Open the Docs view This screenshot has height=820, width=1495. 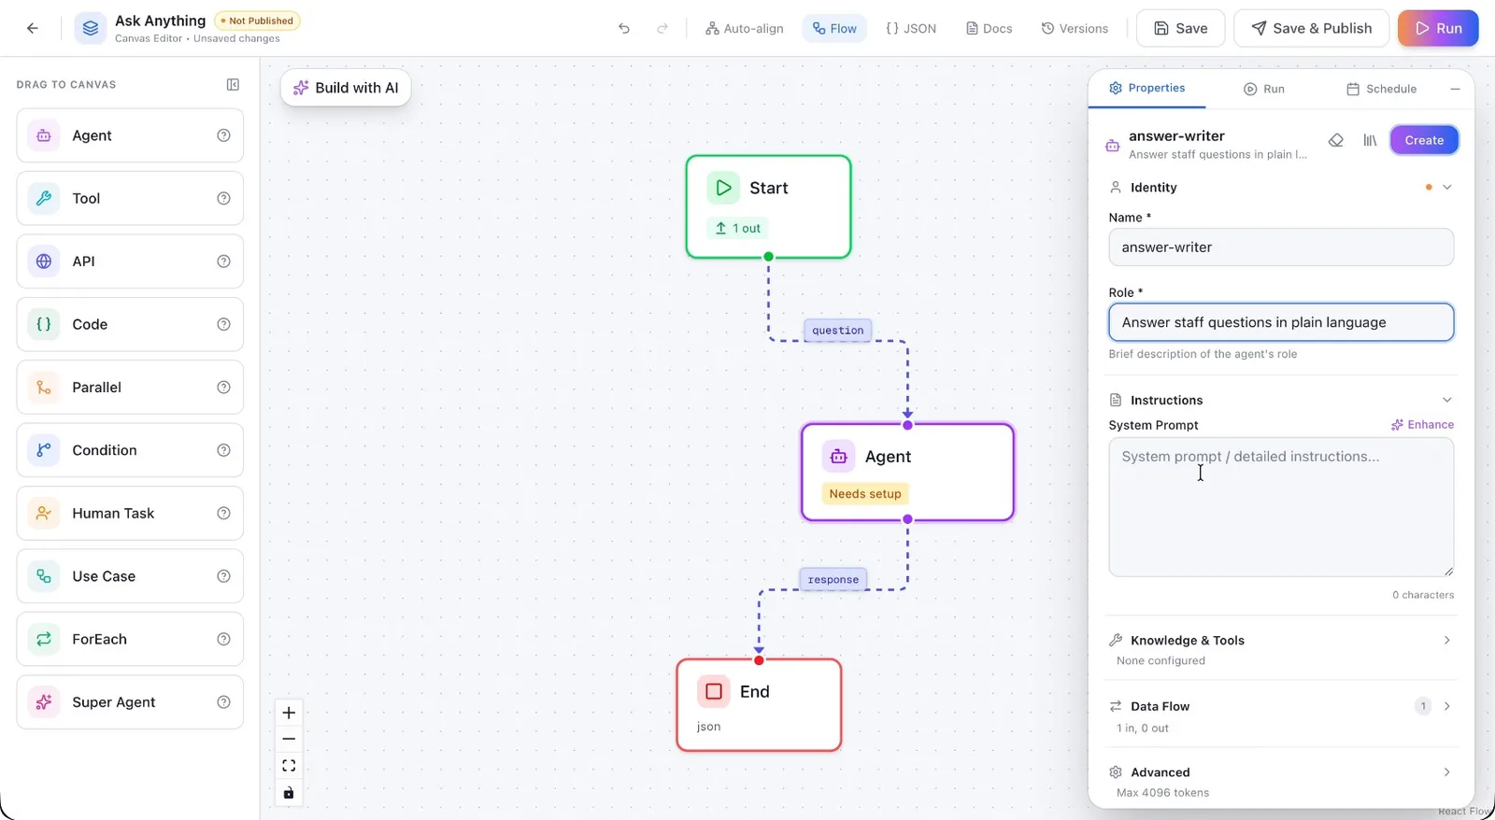click(990, 28)
